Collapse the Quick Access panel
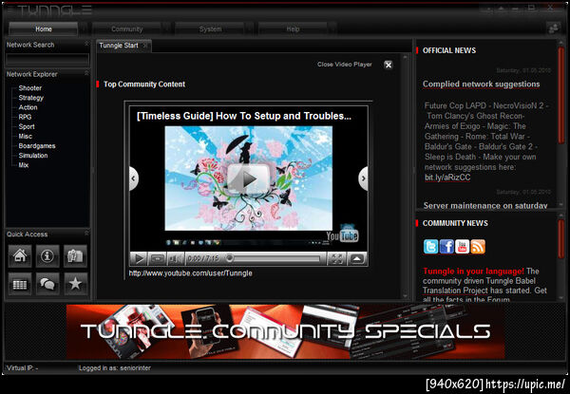The width and height of the screenshot is (570, 394). [x=86, y=233]
